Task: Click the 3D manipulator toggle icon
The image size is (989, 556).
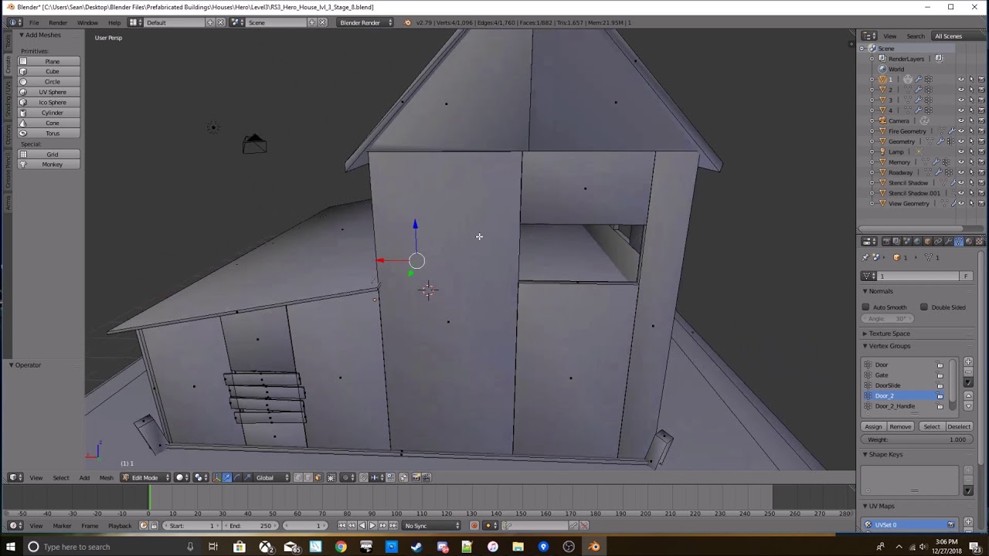Action: [x=216, y=477]
